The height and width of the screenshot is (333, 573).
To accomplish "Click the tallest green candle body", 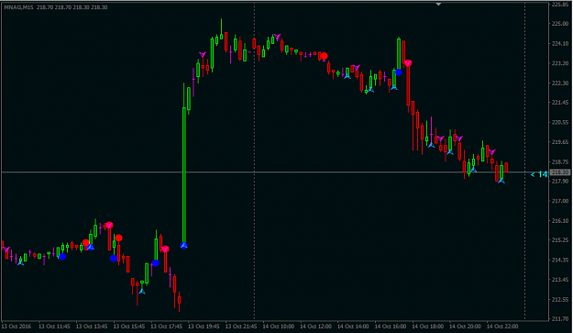I will 184,175.
